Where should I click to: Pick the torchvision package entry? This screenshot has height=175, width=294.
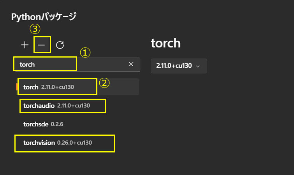tap(39, 143)
